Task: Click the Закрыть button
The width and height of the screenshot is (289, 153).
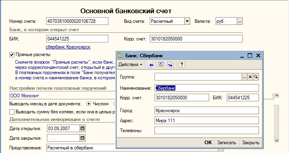Action: tap(250, 143)
